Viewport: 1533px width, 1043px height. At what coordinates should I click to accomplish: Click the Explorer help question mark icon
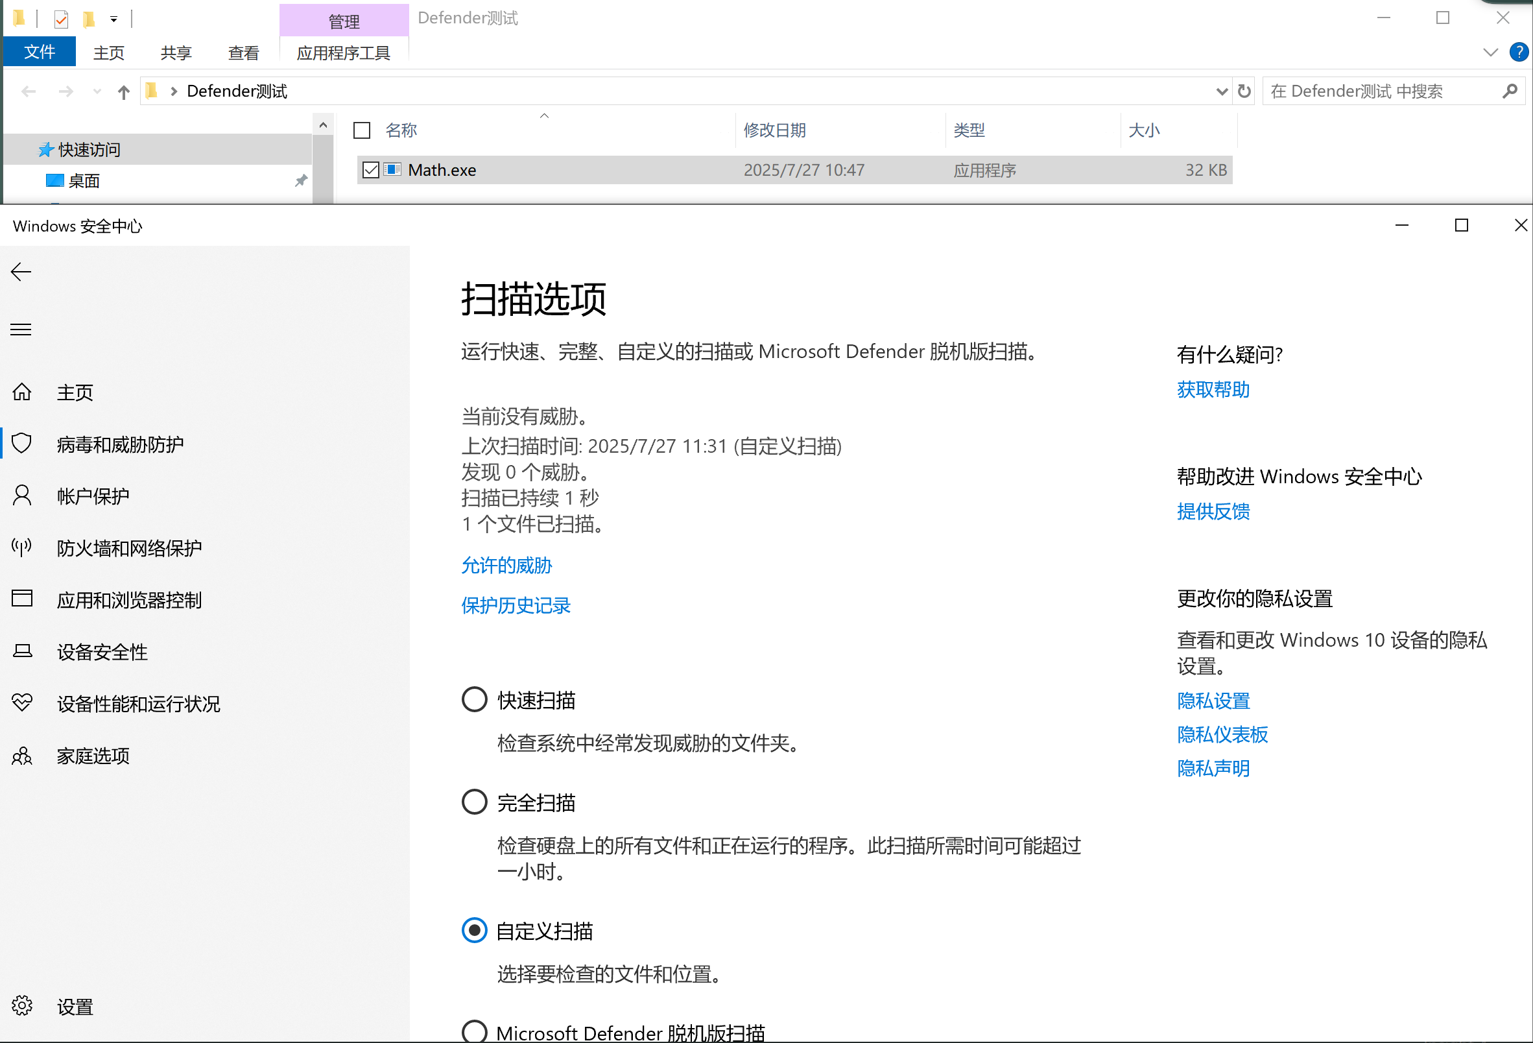[x=1518, y=52]
